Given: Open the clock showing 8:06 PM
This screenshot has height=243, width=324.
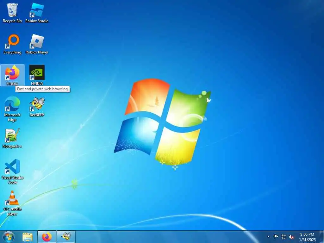Looking at the screenshot, I should pos(307,237).
